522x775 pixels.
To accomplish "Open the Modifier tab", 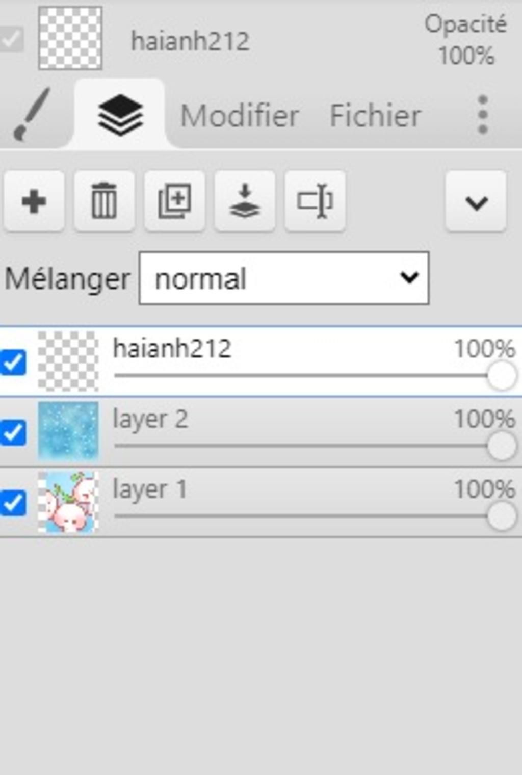I will click(x=240, y=116).
